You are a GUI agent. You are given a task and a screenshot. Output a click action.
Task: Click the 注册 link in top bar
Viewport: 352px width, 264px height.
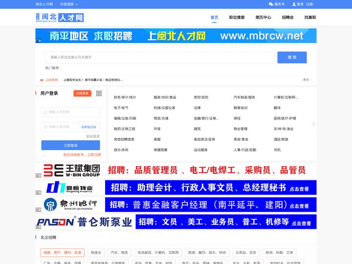(x=309, y=4)
